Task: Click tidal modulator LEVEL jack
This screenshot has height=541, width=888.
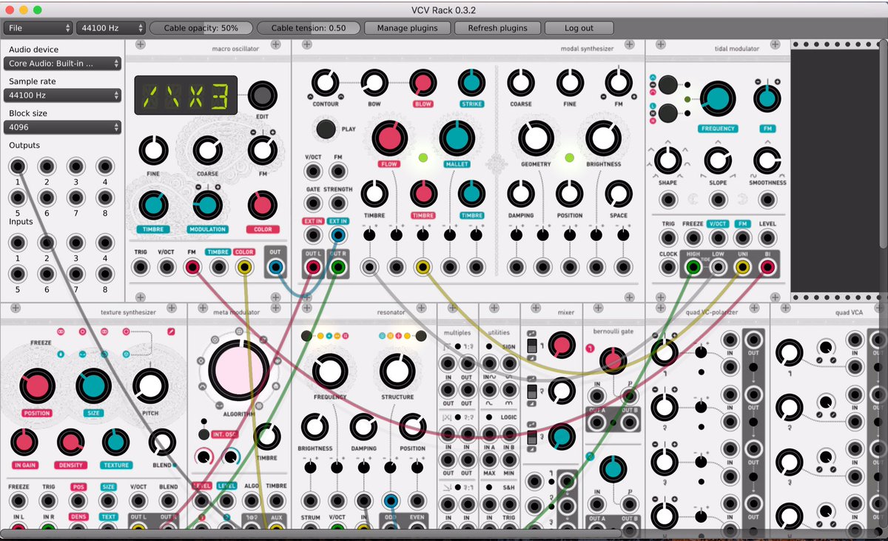Action: click(x=767, y=237)
